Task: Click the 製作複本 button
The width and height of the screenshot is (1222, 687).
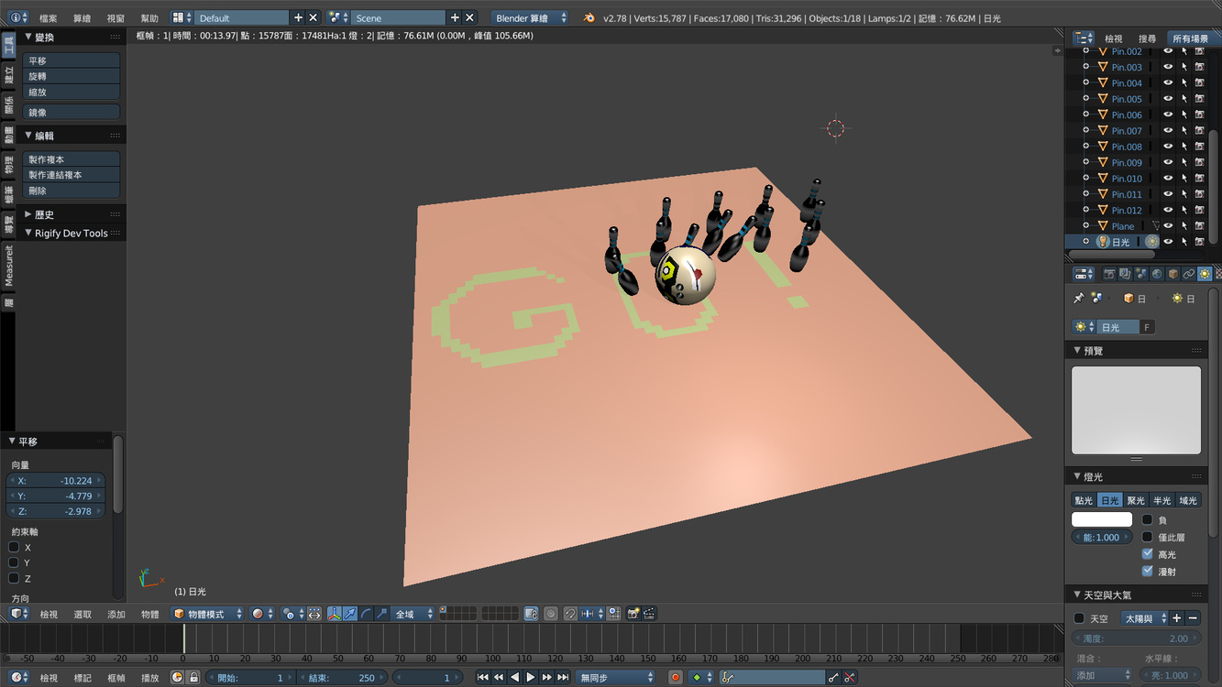Action: (x=72, y=159)
